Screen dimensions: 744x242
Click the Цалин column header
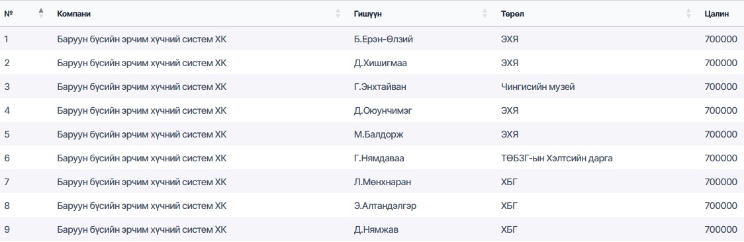pyautogui.click(x=716, y=14)
